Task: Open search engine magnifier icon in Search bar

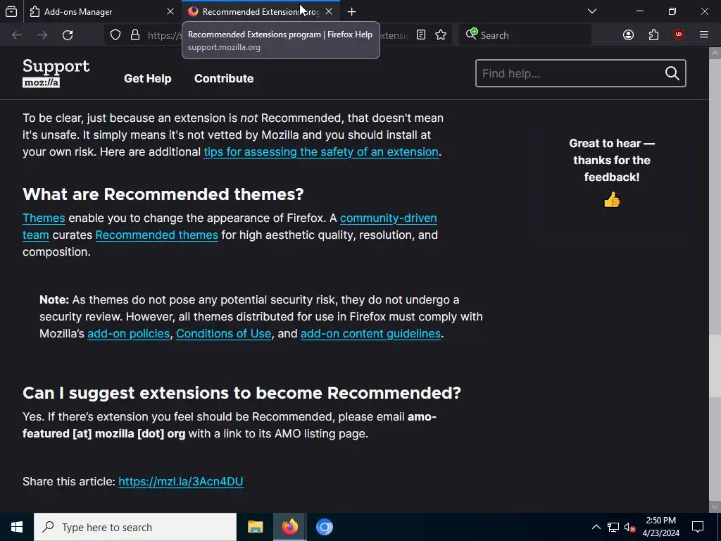Action: pos(471,34)
